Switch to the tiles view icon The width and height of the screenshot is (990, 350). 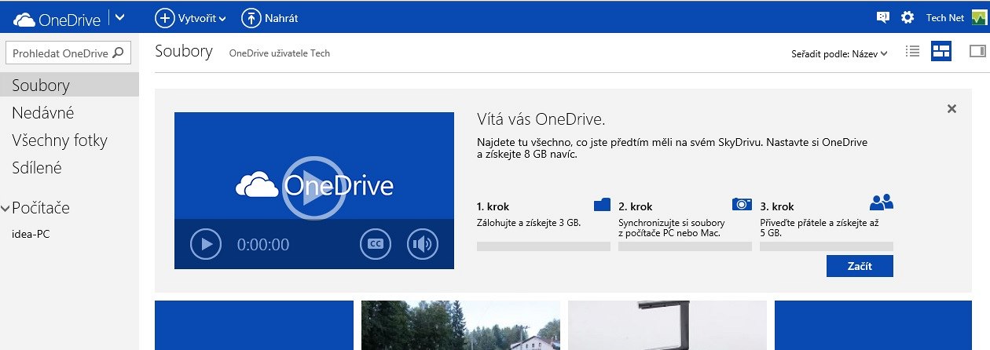coord(941,51)
